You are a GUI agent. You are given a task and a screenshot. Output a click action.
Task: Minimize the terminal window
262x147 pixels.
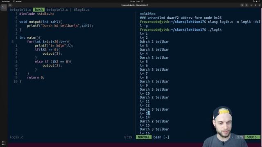coord(251,5)
